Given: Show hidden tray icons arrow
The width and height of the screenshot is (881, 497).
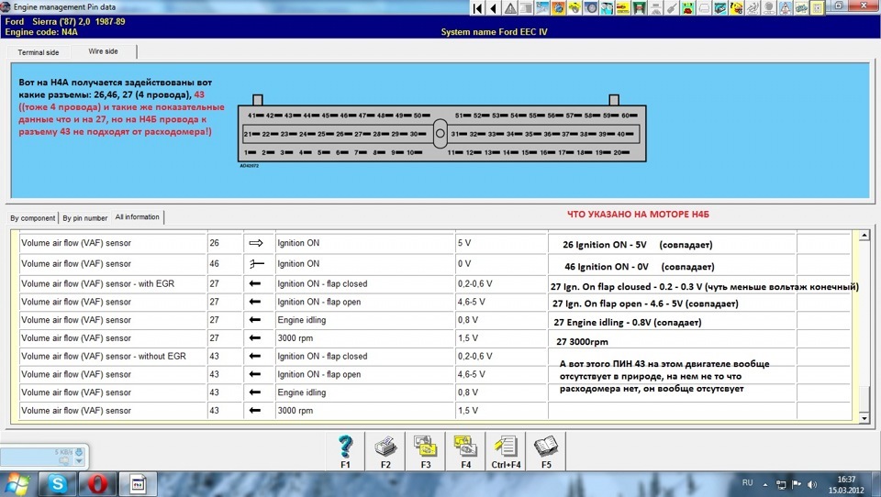Looking at the screenshot, I should [x=765, y=484].
